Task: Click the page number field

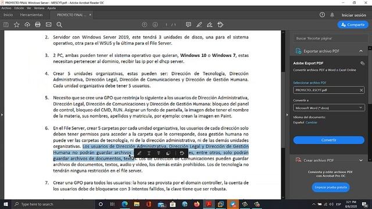Action: click(167, 24)
